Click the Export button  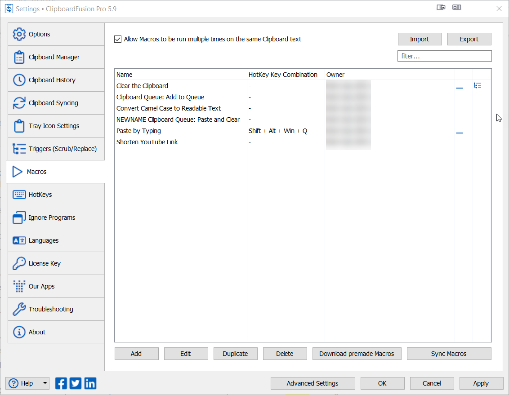pos(469,39)
